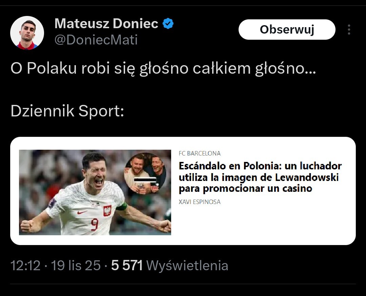Click the blue verified badge

[x=168, y=24]
